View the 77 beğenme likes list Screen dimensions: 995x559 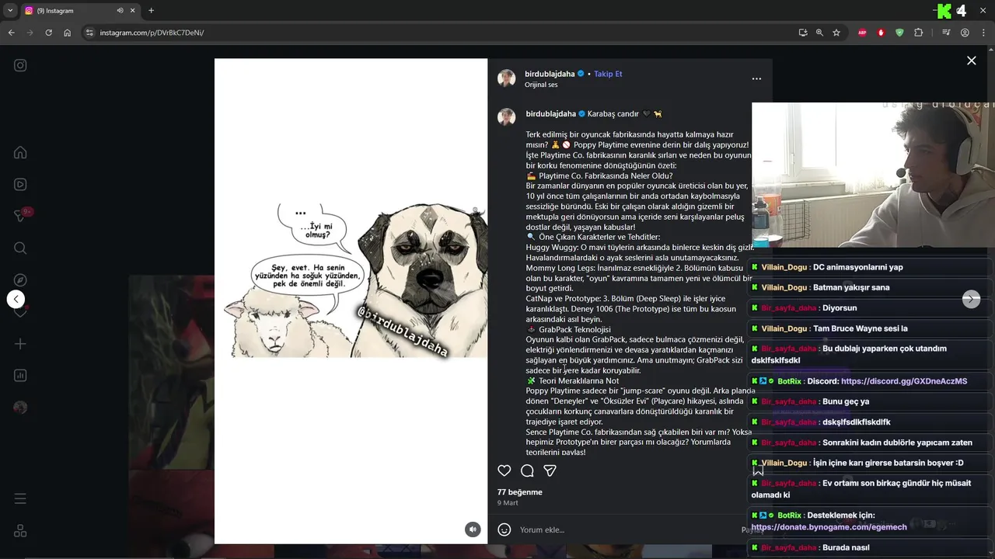click(x=520, y=492)
